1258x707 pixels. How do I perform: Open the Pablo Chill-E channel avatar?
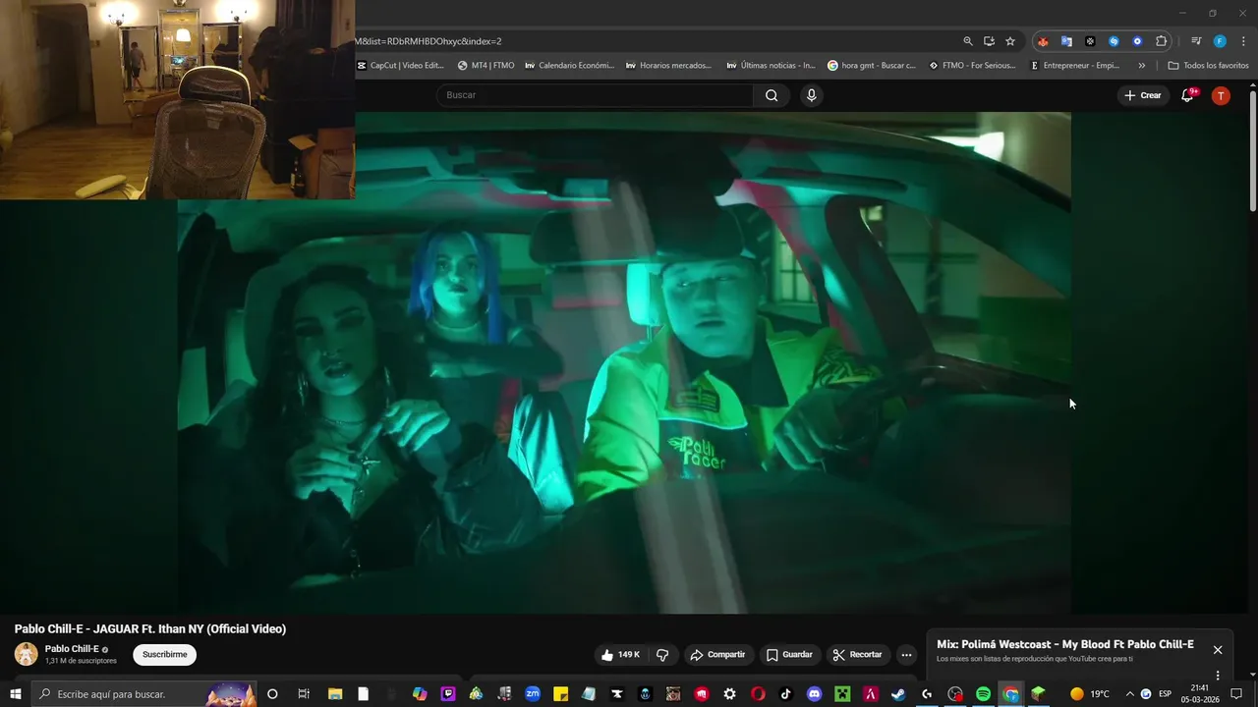click(x=27, y=654)
